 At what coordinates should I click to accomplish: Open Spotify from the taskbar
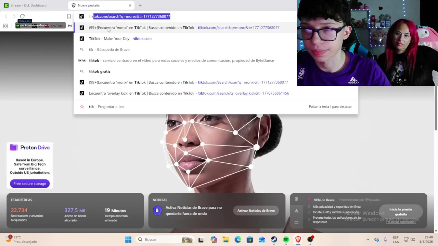pos(286,240)
